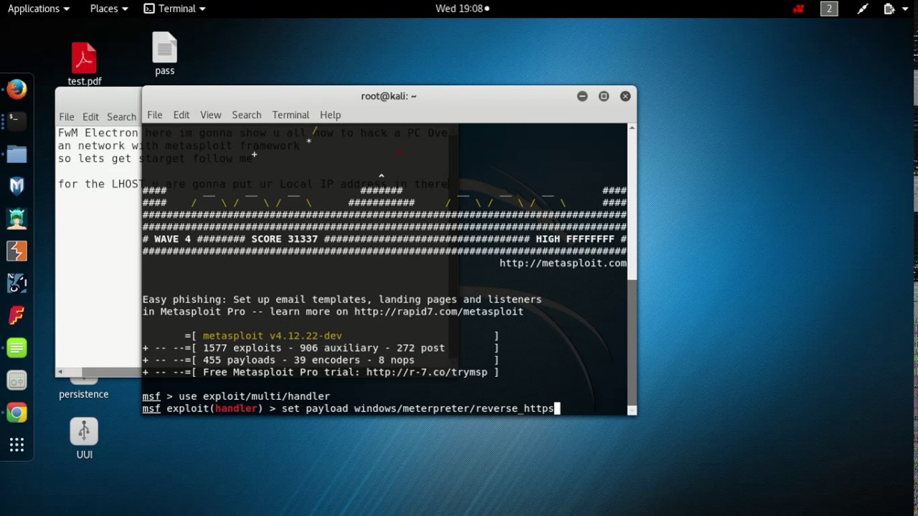The image size is (918, 516).
Task: Open the wired network connection icon
Action: tap(863, 9)
